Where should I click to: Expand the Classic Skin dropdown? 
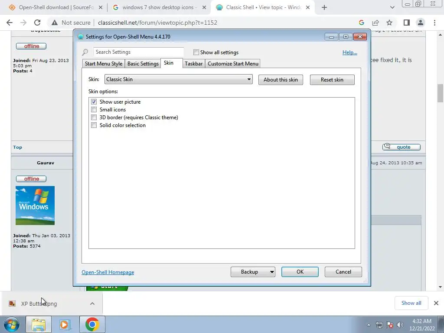coord(178,79)
